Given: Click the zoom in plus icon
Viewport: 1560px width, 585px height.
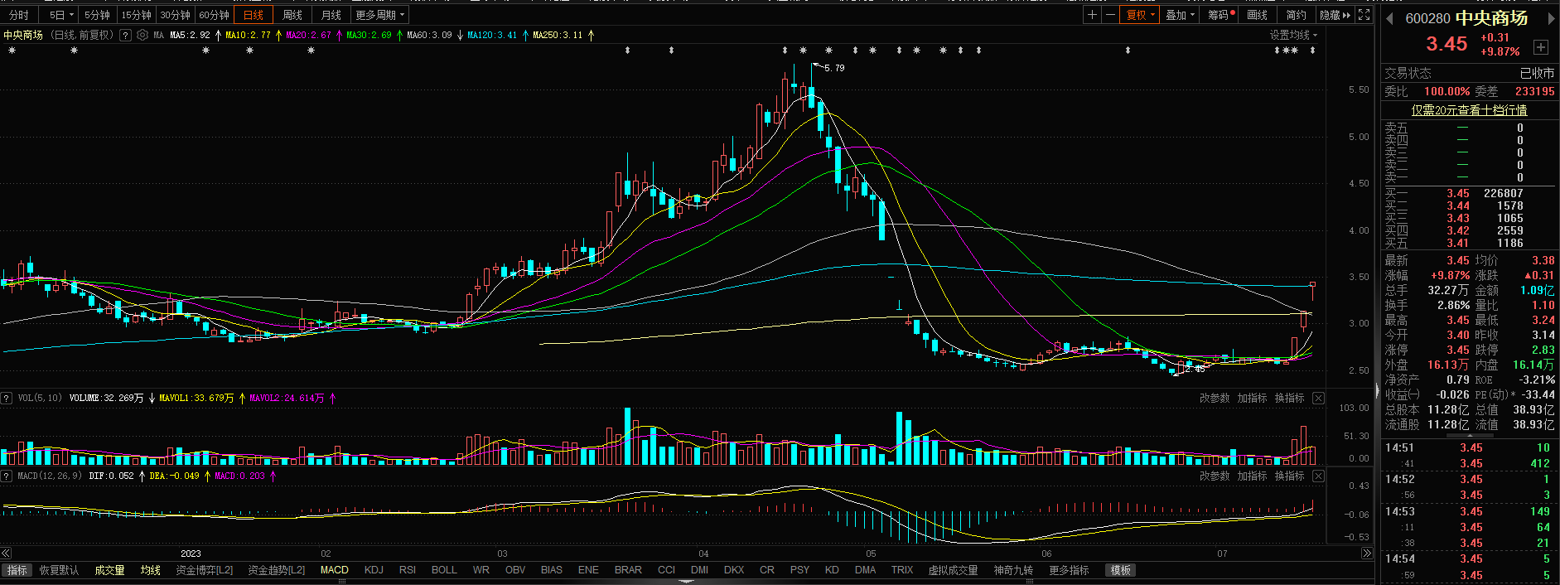Looking at the screenshot, I should [1093, 15].
